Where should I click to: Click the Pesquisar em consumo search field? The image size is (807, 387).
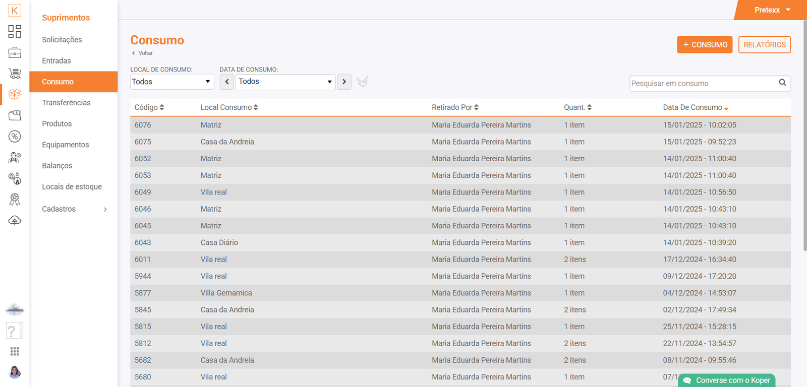click(x=703, y=84)
